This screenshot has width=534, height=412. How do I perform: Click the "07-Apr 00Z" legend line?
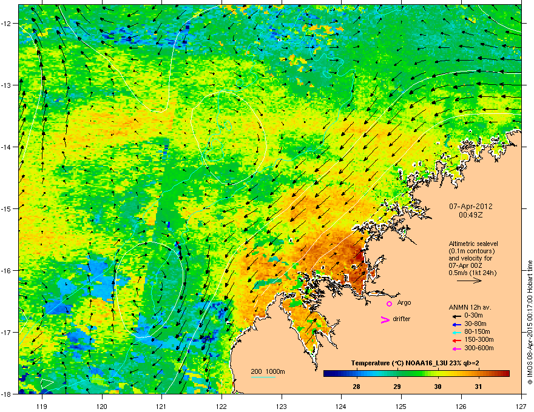pos(465,265)
